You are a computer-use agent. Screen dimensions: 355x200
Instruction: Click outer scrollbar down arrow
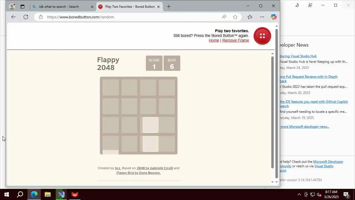pyautogui.click(x=277, y=182)
